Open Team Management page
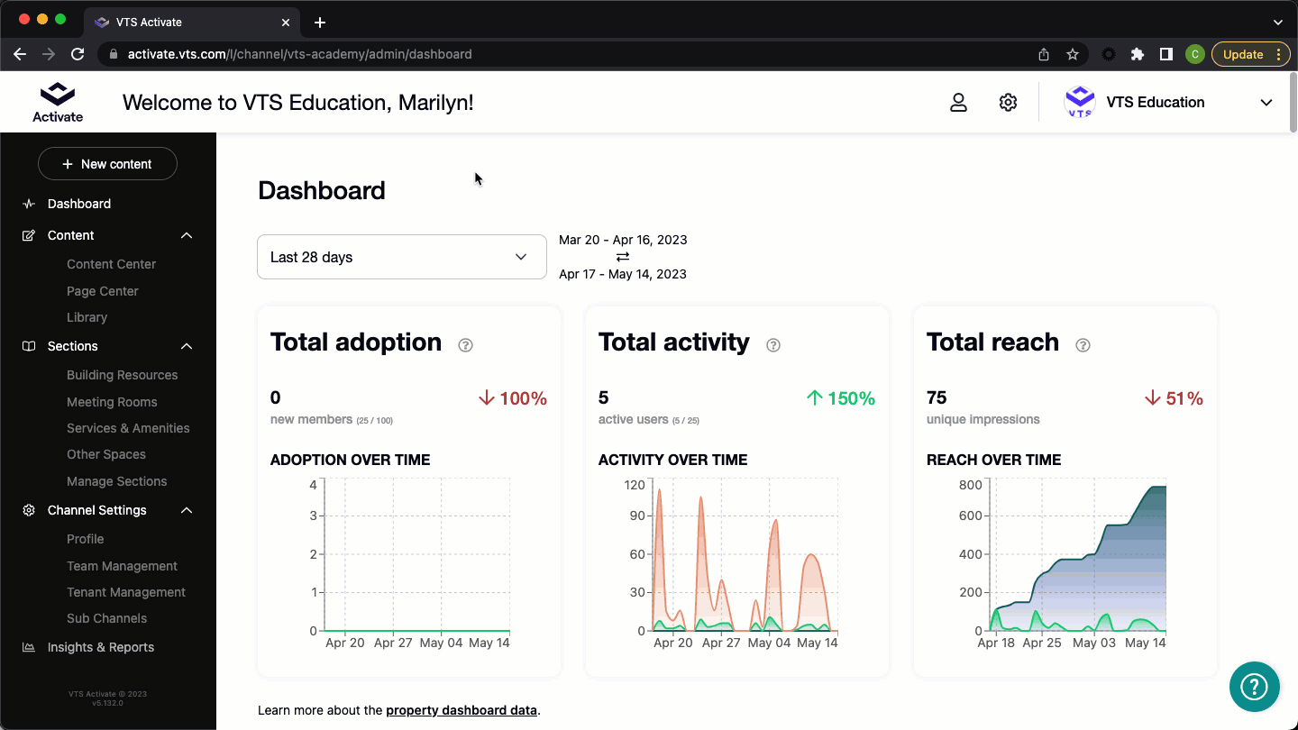1298x730 pixels. [x=122, y=566]
